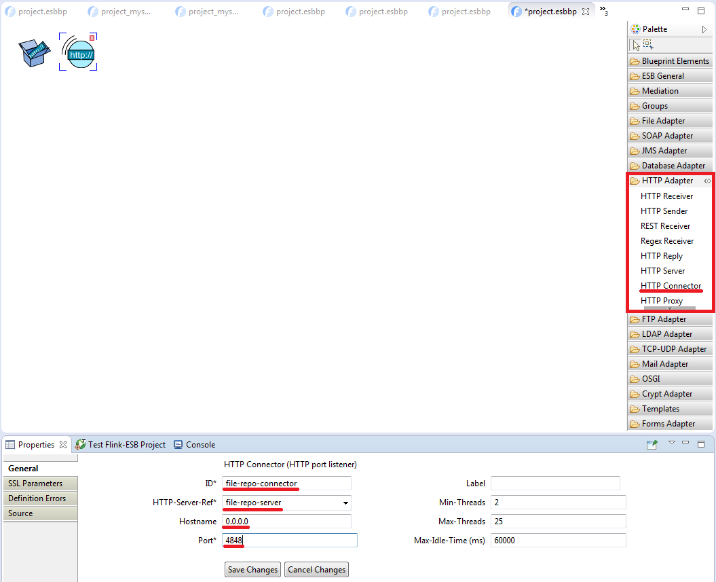
Task: Click the Cancel Changes button
Action: click(316, 570)
